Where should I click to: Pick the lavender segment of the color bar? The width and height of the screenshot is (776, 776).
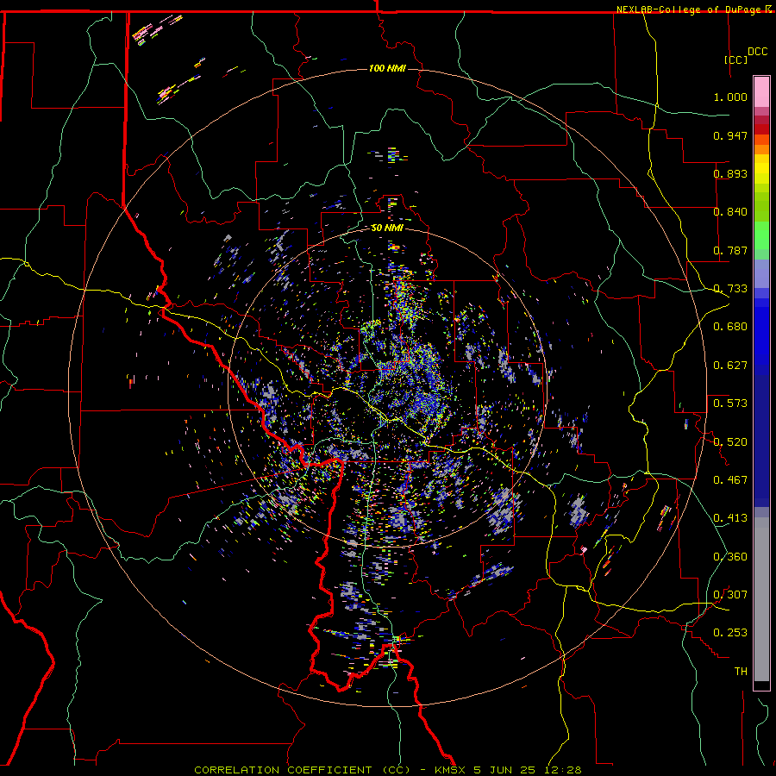[x=761, y=273]
